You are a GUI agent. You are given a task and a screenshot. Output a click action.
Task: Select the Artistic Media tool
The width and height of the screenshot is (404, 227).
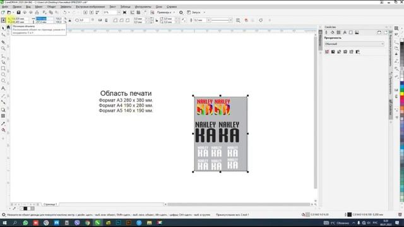tap(3, 62)
